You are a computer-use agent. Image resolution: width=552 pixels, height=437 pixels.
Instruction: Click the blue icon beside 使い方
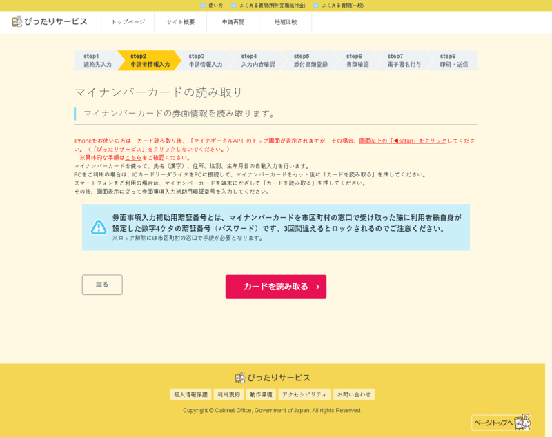203,6
